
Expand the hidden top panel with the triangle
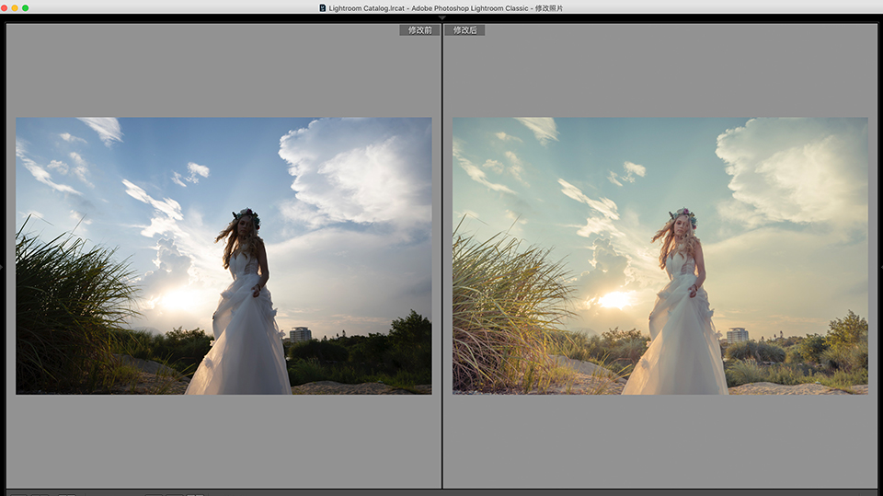[442, 18]
